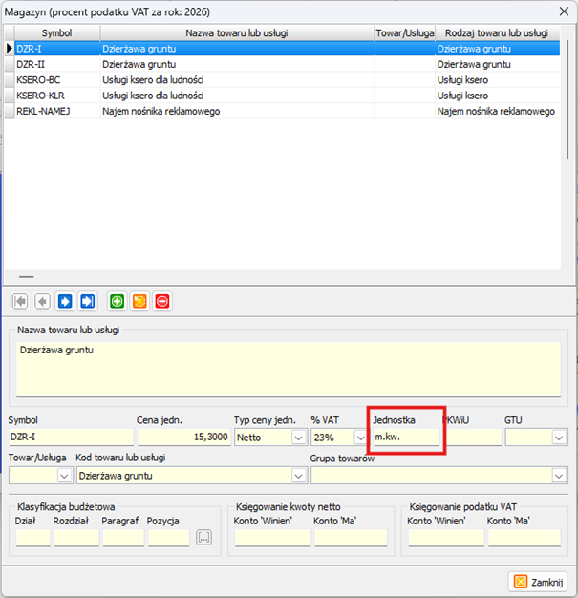Go to the next record
This screenshot has width=578, height=598.
tap(65, 302)
